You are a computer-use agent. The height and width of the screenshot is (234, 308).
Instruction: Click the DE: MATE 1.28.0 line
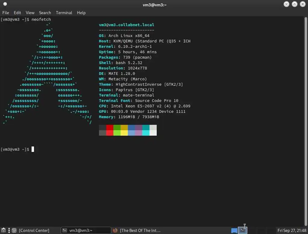117,74
